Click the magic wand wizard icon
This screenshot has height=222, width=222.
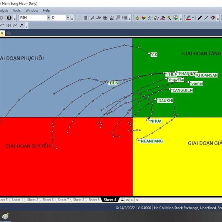click(x=169, y=18)
